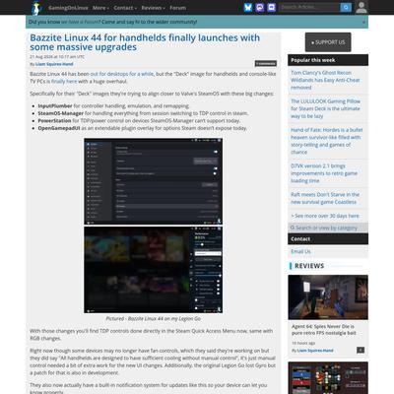Go to the Forum nav item
This screenshot has width=394, height=394.
pyautogui.click(x=177, y=8)
